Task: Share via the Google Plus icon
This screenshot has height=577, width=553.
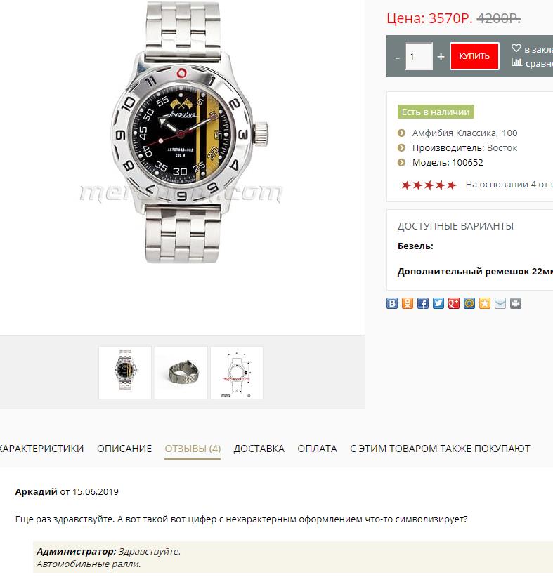Action: click(x=454, y=303)
